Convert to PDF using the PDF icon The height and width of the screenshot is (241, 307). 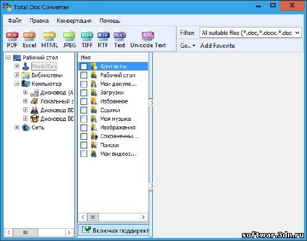[12, 36]
